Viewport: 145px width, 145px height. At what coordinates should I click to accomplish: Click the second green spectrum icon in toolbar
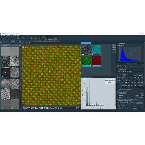[x=28, y=38]
